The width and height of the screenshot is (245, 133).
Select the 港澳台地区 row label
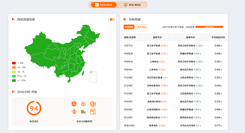[129, 126]
